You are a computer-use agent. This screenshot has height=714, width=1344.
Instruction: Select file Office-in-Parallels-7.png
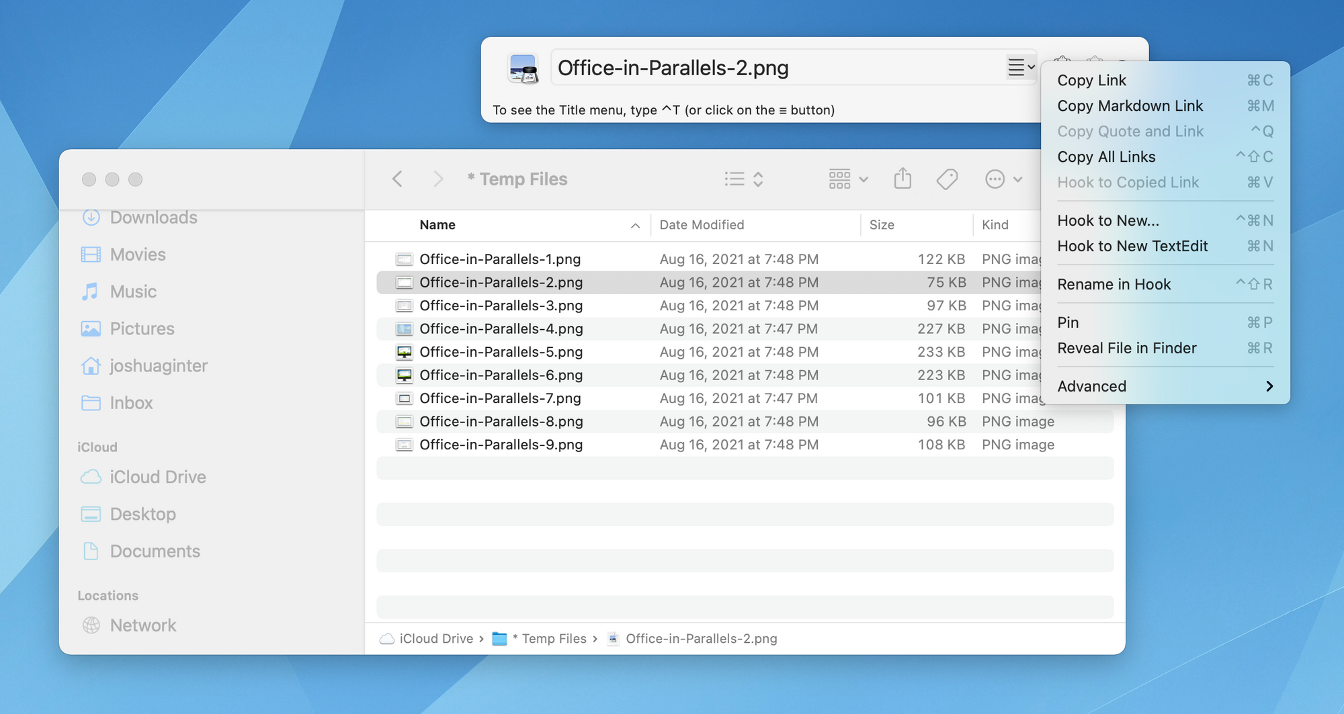[x=500, y=398]
